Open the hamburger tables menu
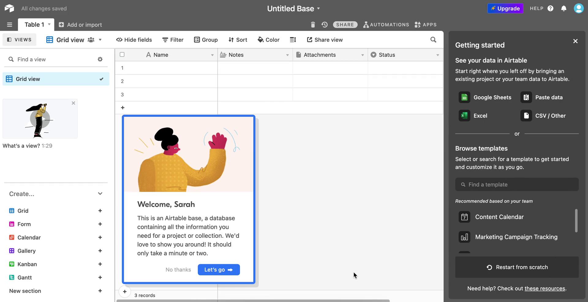Viewport: 588px width, 302px height. tap(9, 25)
